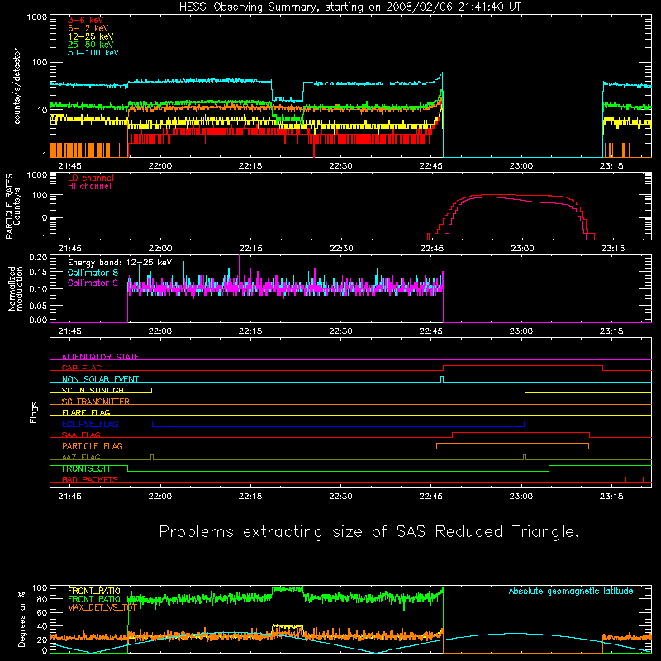Viewport: 661px width, 661px height.
Task: Select the orange 6-12 keV legend label
Action: 88,28
